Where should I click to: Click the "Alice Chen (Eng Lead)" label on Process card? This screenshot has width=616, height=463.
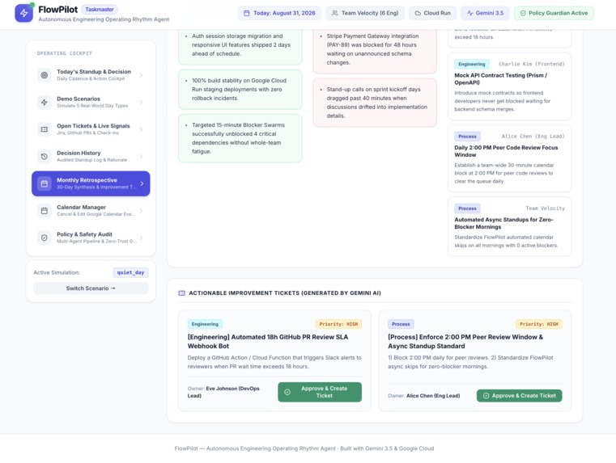click(x=533, y=137)
